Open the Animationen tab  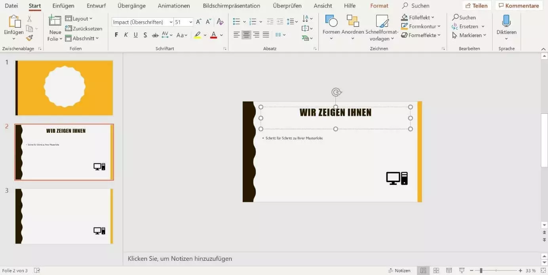174,6
